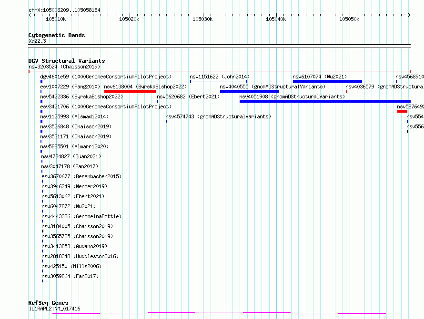
Task: Click the IL1RAPL2|NM_017416 gene label
Action: (x=54, y=309)
